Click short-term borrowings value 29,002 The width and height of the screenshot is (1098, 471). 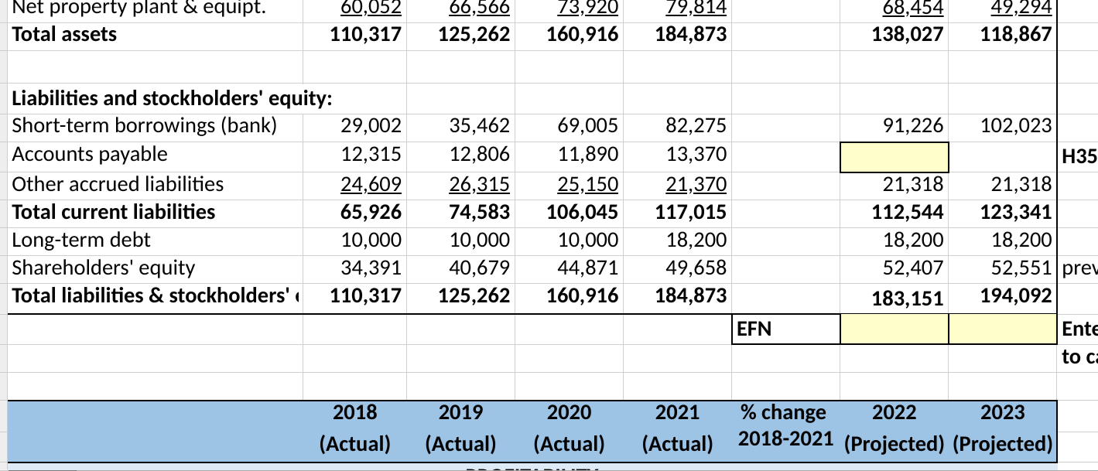(x=371, y=126)
